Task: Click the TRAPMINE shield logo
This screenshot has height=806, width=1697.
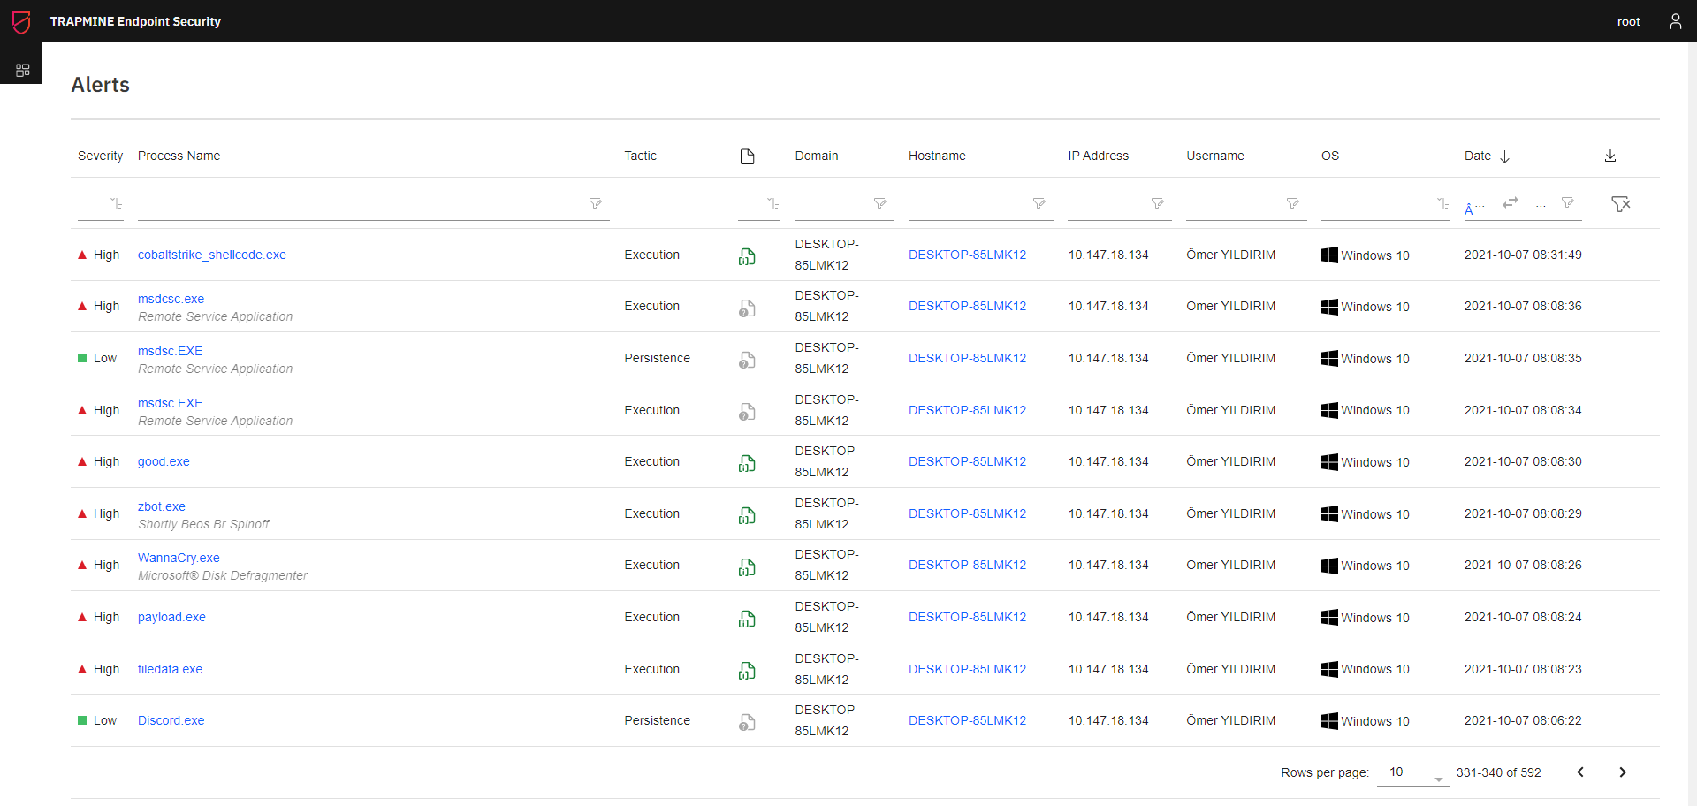Action: (x=21, y=21)
